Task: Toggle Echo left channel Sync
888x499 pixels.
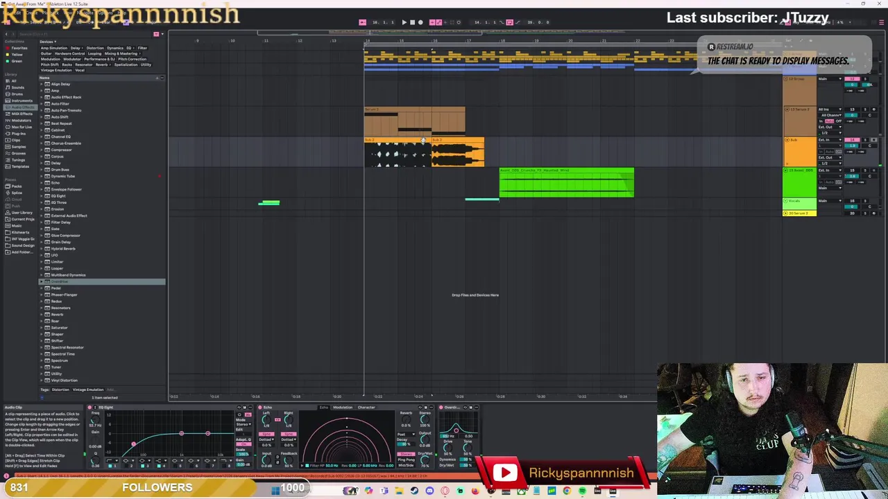Action: [266, 435]
